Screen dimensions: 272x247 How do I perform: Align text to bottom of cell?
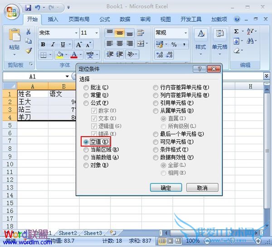point(130,33)
